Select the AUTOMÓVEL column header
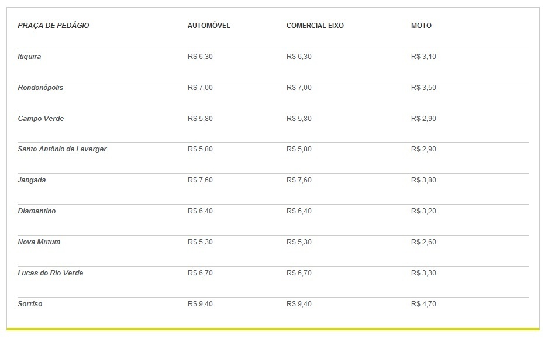This screenshot has height=338, width=548. [209, 26]
